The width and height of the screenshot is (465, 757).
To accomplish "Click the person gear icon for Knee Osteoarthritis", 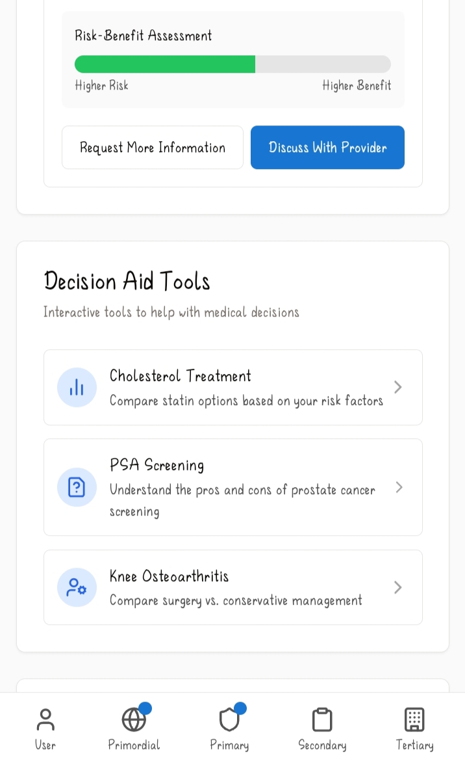I will tap(77, 587).
